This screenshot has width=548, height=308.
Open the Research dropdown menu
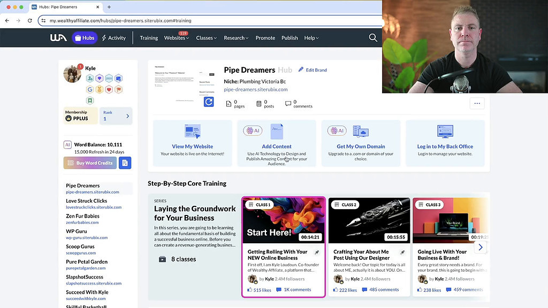click(235, 38)
